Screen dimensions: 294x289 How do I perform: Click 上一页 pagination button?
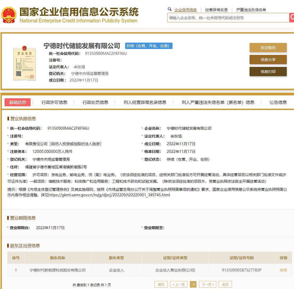point(178,284)
